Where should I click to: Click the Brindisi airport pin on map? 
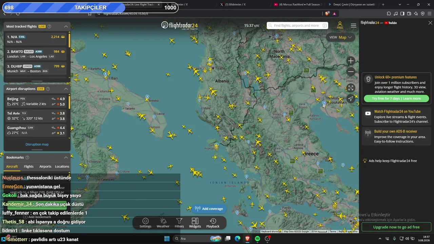[x=147, y=97]
